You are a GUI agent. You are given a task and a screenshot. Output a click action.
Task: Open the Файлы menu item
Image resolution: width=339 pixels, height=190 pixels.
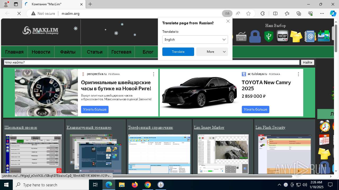pyautogui.click(x=68, y=52)
